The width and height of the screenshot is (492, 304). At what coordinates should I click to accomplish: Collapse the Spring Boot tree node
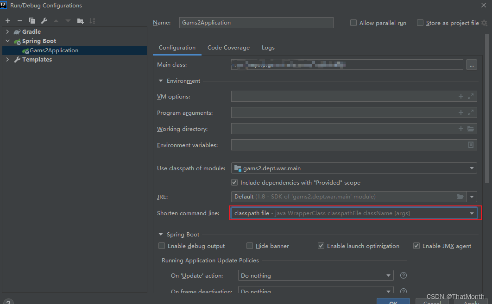tap(7, 41)
